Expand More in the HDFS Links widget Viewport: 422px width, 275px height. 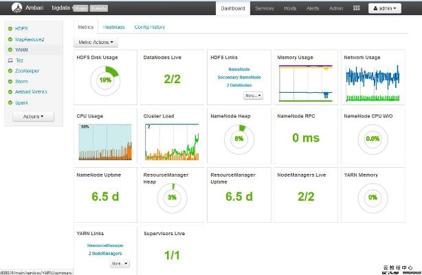252,96
